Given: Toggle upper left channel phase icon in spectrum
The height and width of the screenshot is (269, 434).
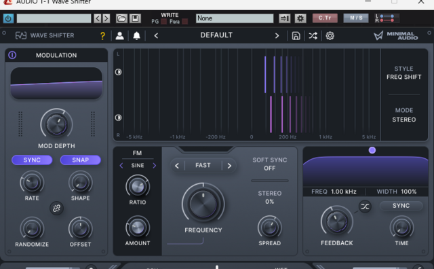Looking at the screenshot, I should [118, 72].
